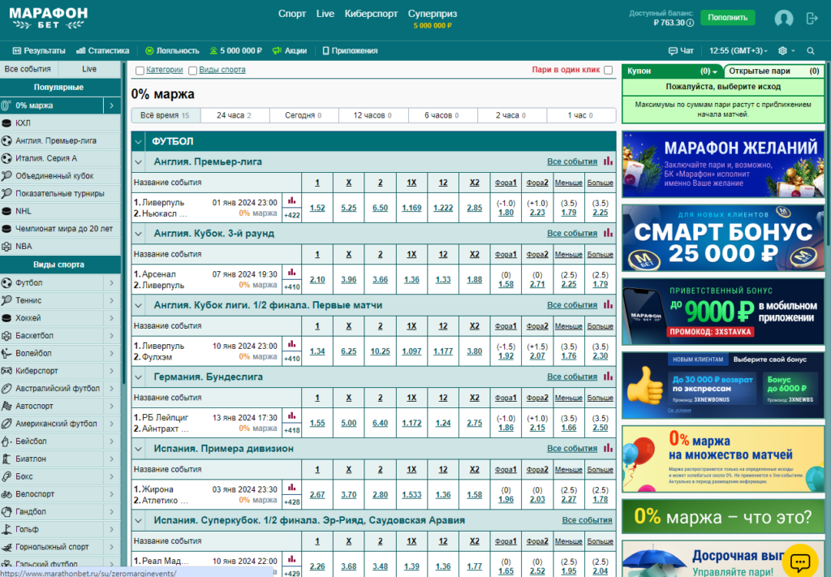Open Все события link for Англия. Премьер-лига
The image size is (831, 577).
click(x=572, y=161)
